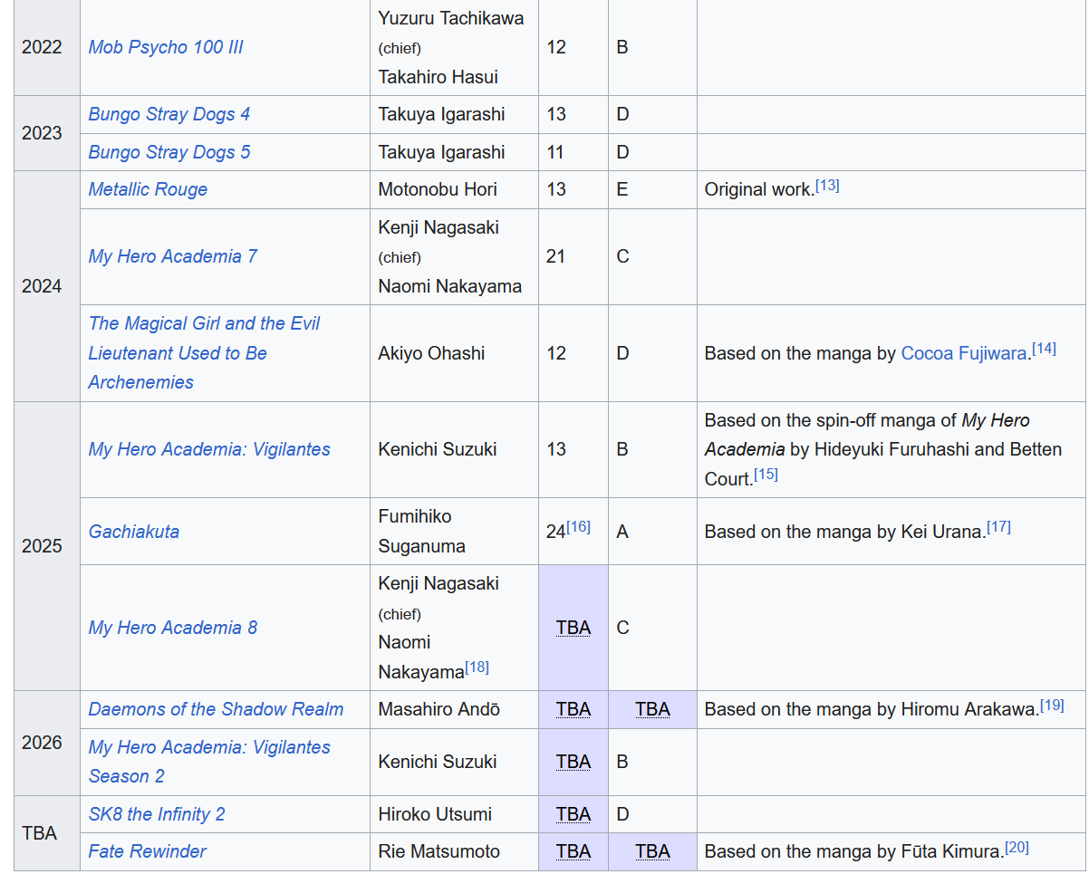The height and width of the screenshot is (874, 1089).
Task: Jump to citation 19 after Hiromu Arakawa
Action: pos(1052,705)
